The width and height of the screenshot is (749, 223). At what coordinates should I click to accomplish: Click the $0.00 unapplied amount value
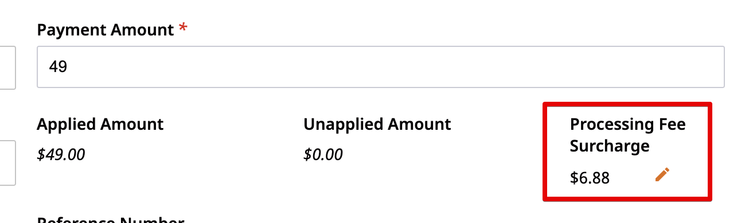(323, 154)
